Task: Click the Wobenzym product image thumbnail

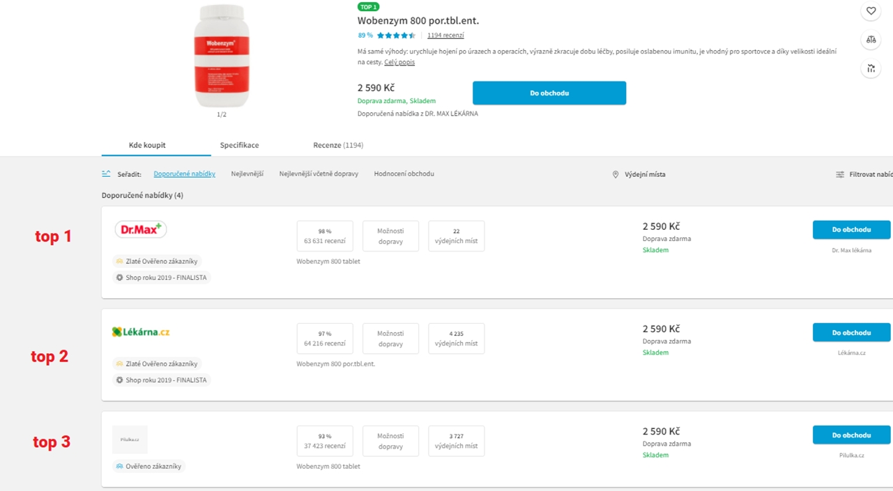Action: [222, 56]
